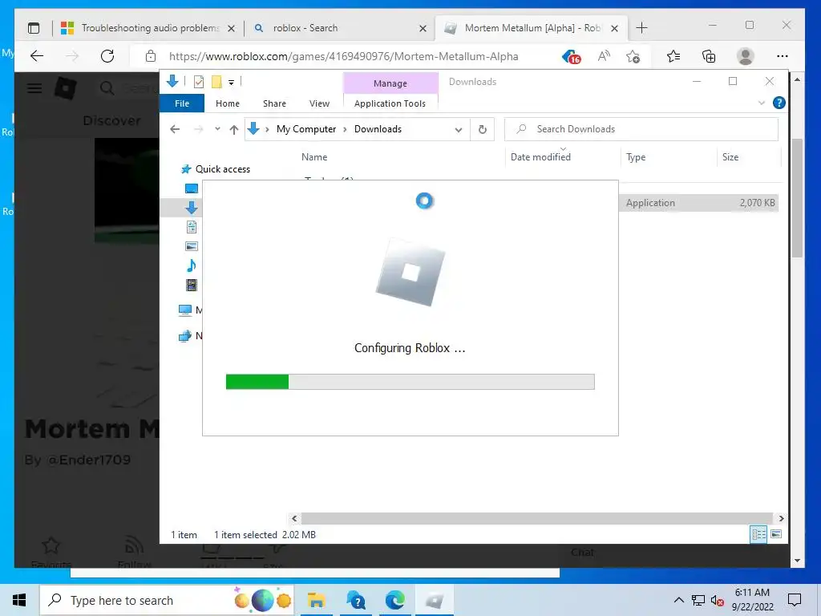Viewport: 821px width, 616px height.
Task: Open Network node in sidebar
Action: (185, 336)
